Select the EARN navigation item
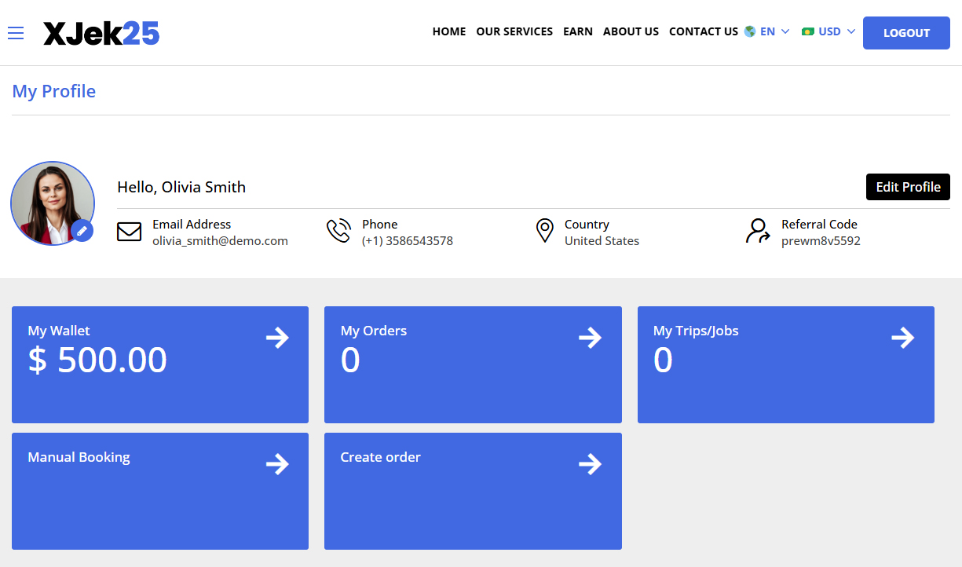 point(578,32)
